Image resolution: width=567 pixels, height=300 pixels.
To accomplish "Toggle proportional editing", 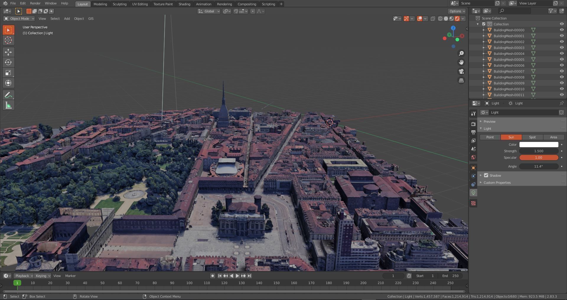I will 252,11.
